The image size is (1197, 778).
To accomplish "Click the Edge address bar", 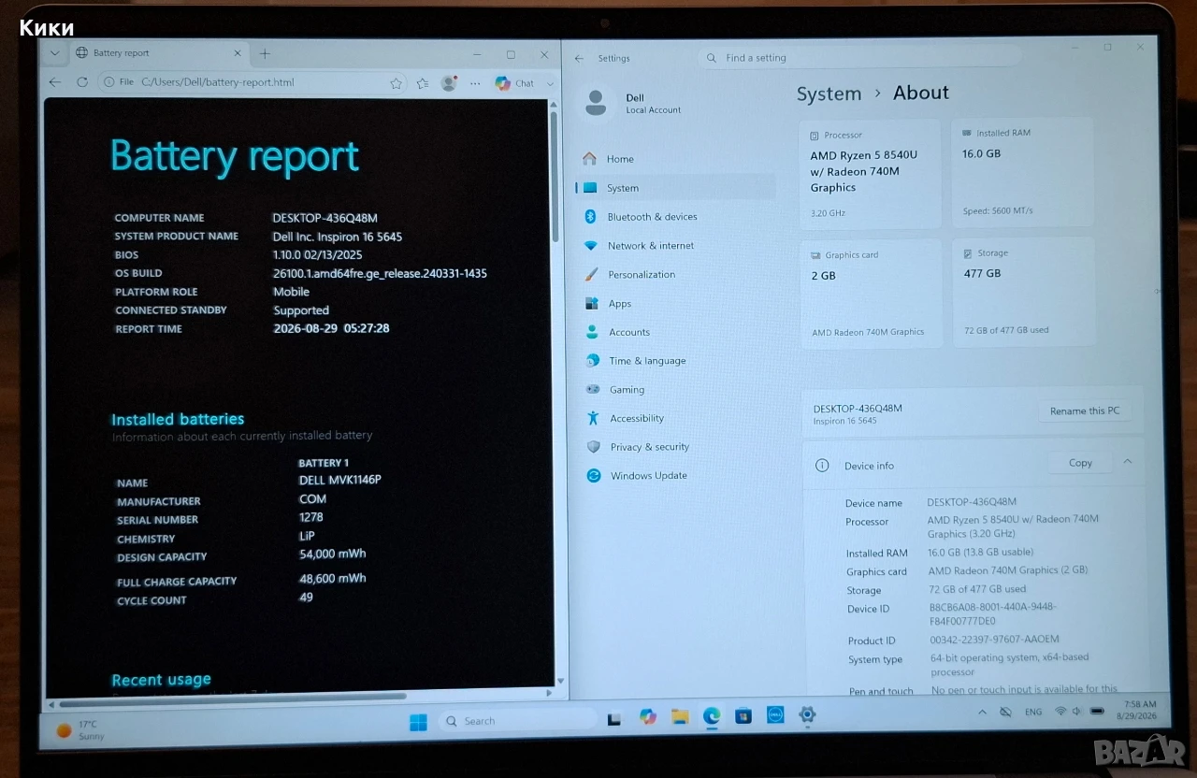I will coord(252,82).
